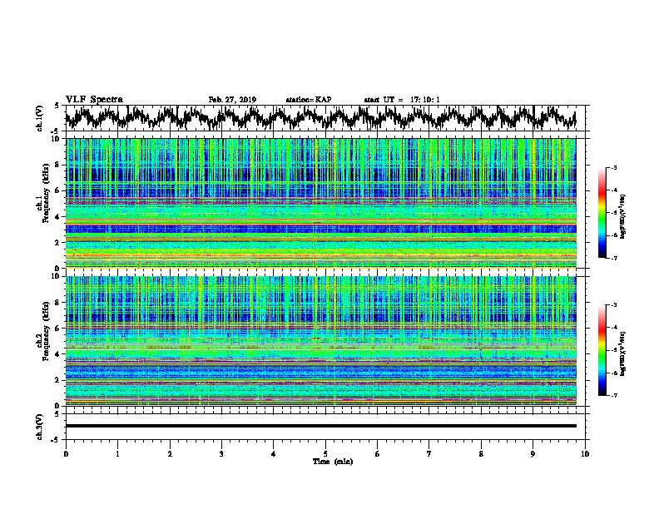Click time axis tick label "9"
This screenshot has height=509, width=659.
coord(533,454)
